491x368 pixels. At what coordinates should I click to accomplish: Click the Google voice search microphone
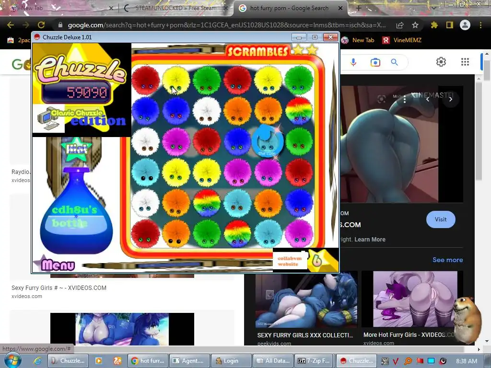coord(353,62)
